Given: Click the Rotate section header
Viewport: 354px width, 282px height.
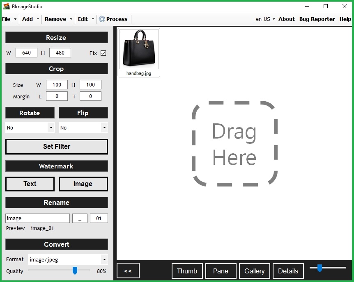Looking at the screenshot, I should click(30, 113).
